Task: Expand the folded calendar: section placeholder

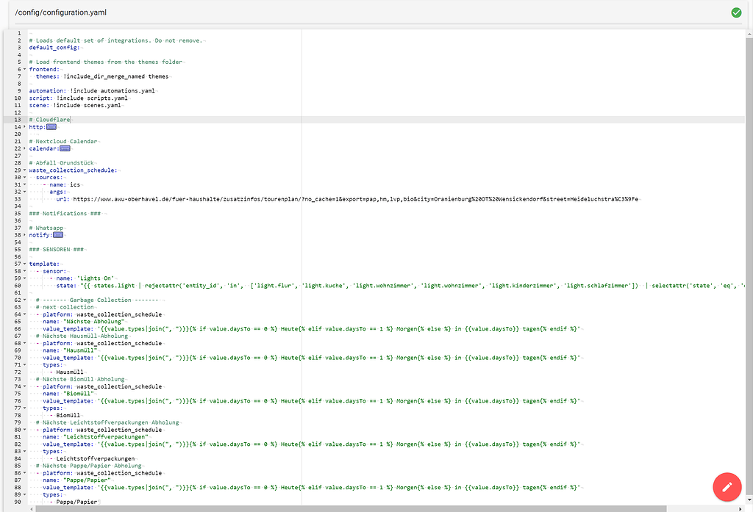Action: (65, 148)
